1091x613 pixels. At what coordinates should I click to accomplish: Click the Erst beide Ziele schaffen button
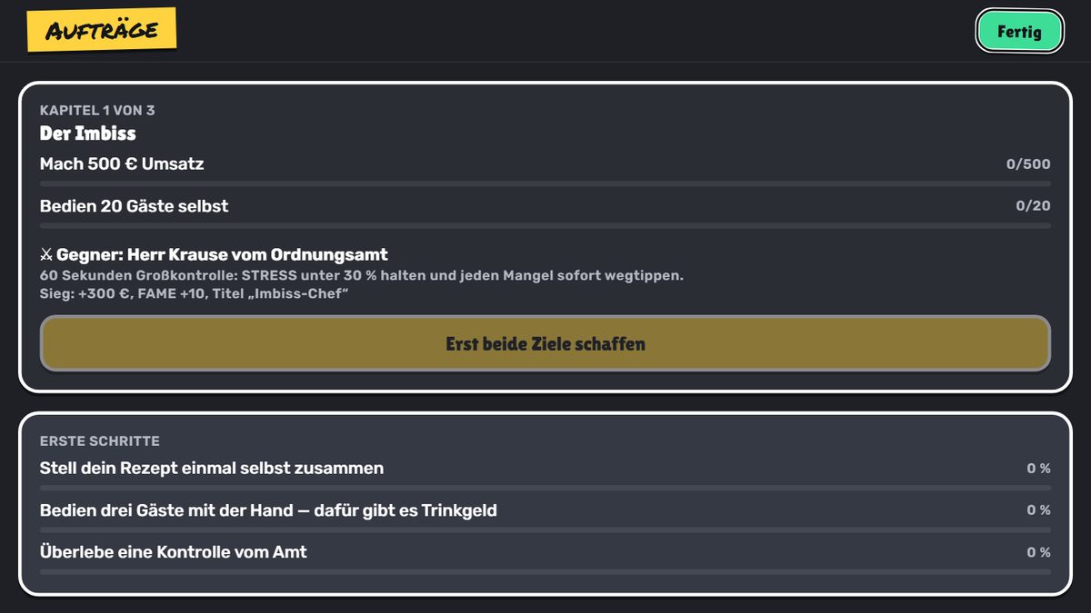pos(545,343)
